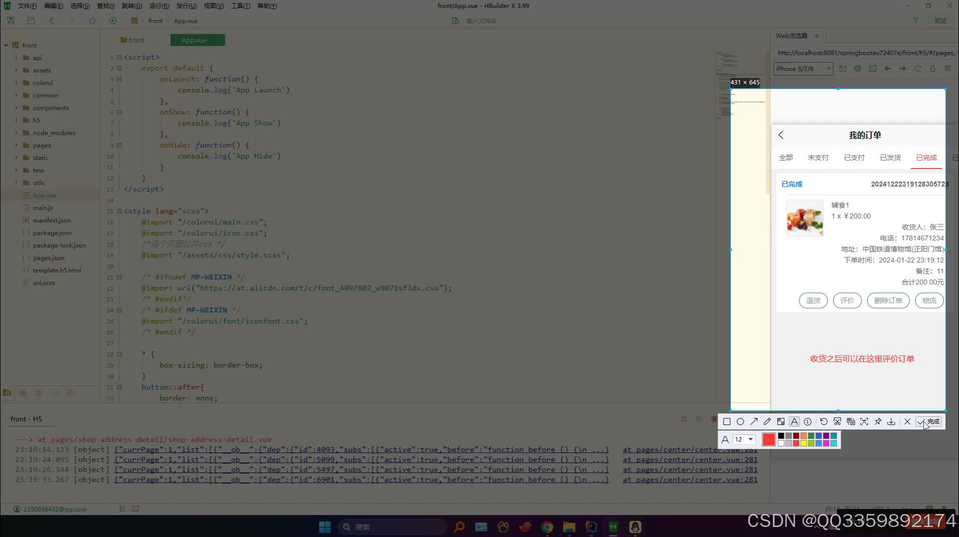Pick the black color swatch
The image size is (959, 537).
(781, 436)
